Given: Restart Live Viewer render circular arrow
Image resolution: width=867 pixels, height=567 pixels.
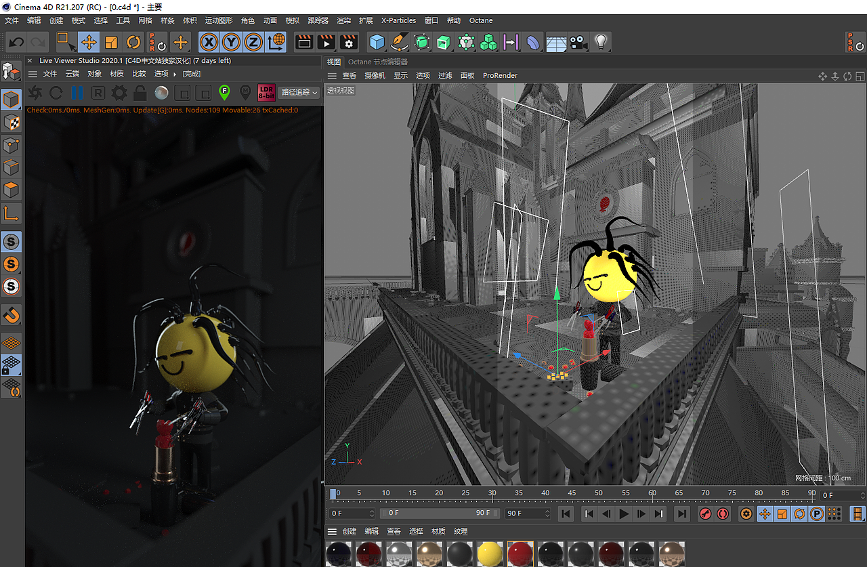Looking at the screenshot, I should (x=57, y=92).
